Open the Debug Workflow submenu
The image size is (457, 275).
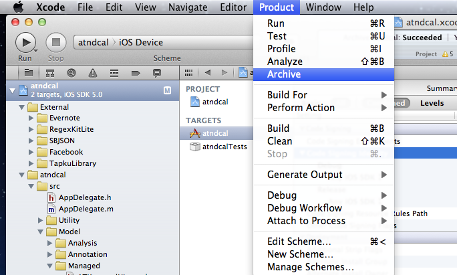point(323,208)
